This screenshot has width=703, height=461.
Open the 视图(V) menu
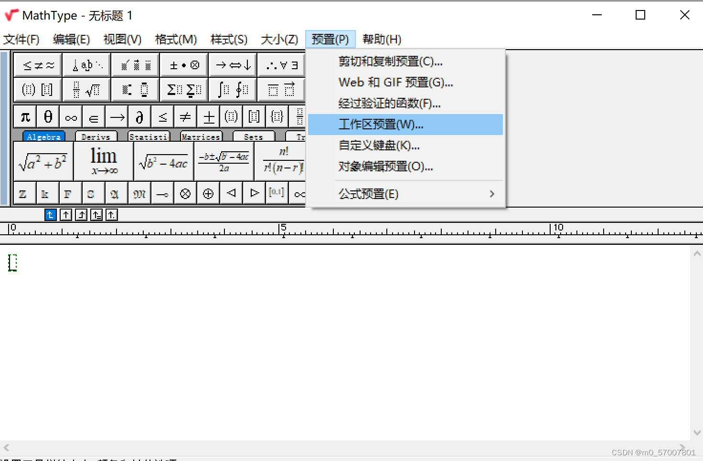point(123,39)
